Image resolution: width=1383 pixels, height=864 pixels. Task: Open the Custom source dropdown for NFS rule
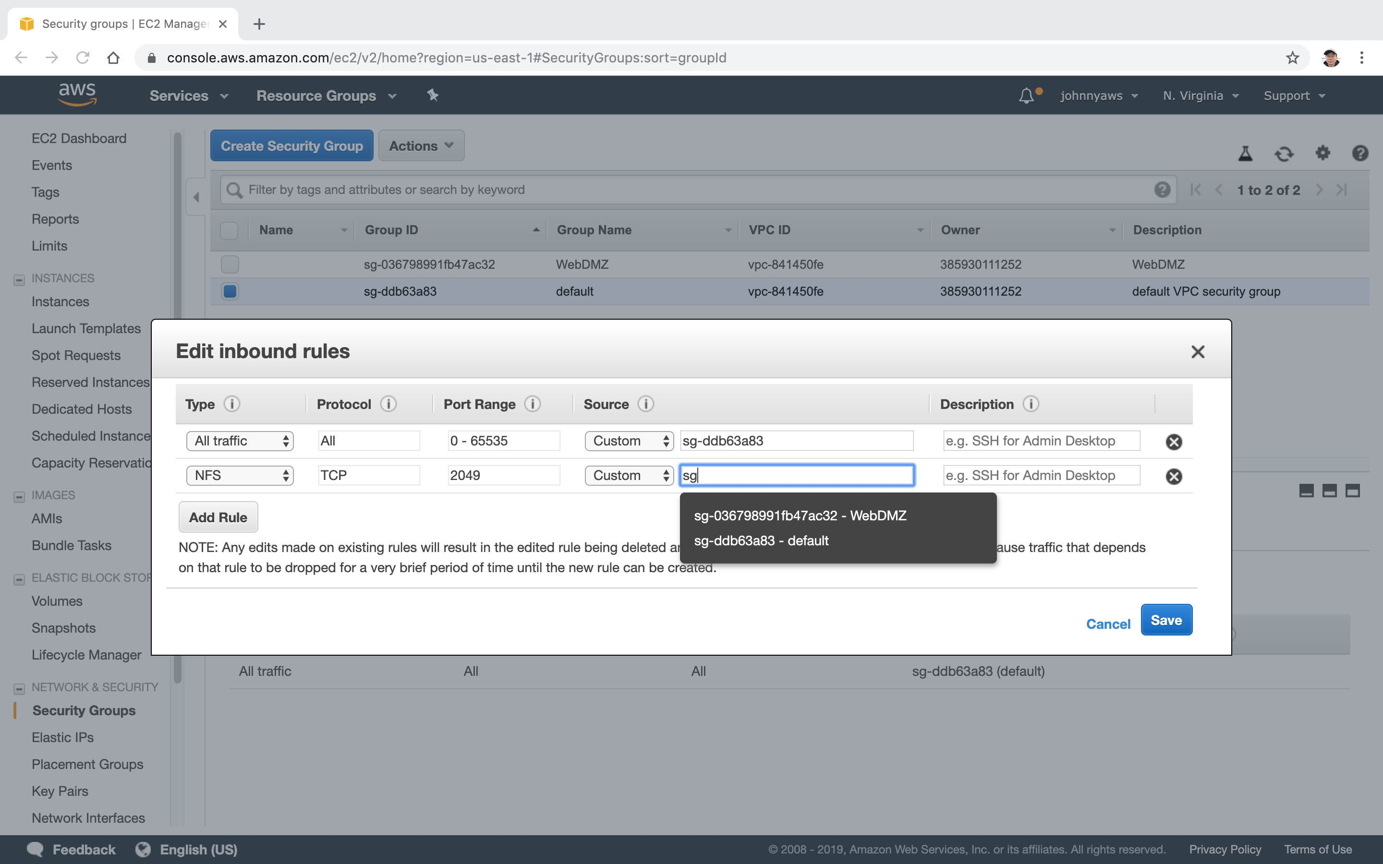tap(628, 475)
